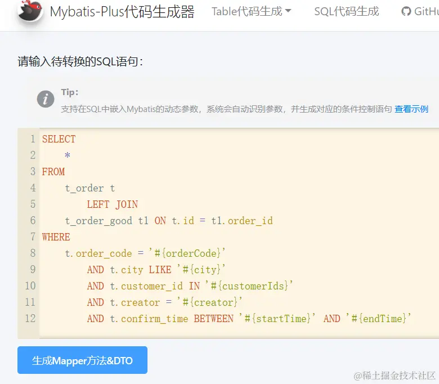Click the '#{customerIds}' parameter
This screenshot has width=439, height=384.
click(249, 285)
